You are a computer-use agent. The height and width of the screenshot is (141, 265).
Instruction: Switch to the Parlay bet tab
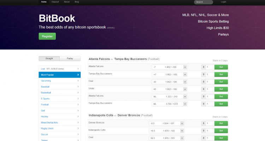[70, 59]
